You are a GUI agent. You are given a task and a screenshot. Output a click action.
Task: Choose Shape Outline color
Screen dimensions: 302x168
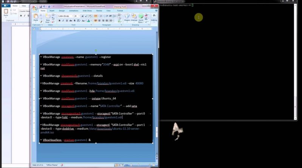(x=147, y=18)
